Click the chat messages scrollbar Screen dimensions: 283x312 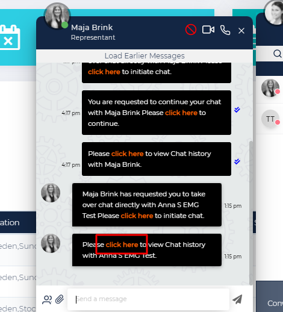pos(251,213)
